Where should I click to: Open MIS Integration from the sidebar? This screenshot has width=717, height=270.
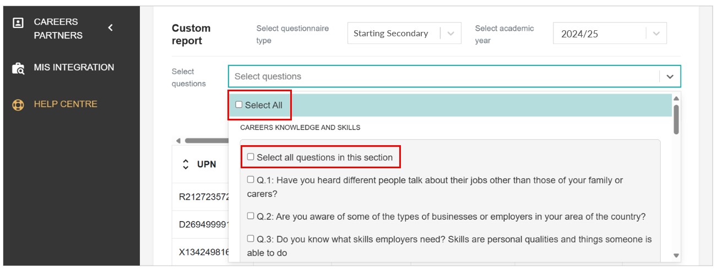coord(74,68)
